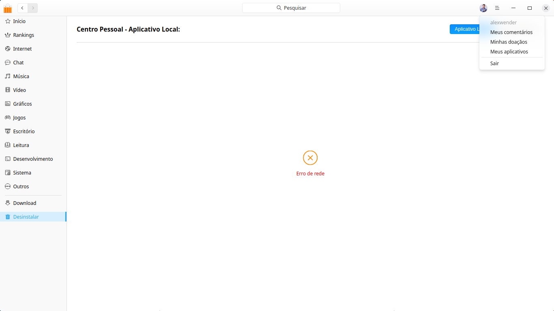Viewport: 554px width, 311px height.
Task: Click inside the Pesquisar search field
Action: pyautogui.click(x=291, y=8)
